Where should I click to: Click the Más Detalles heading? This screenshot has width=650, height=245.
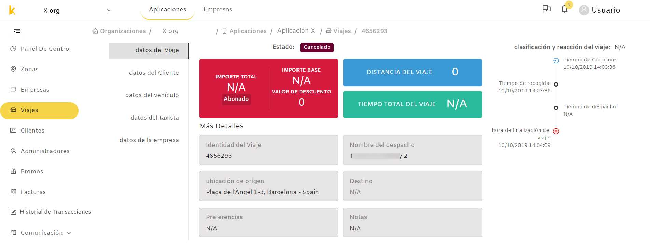(221, 126)
